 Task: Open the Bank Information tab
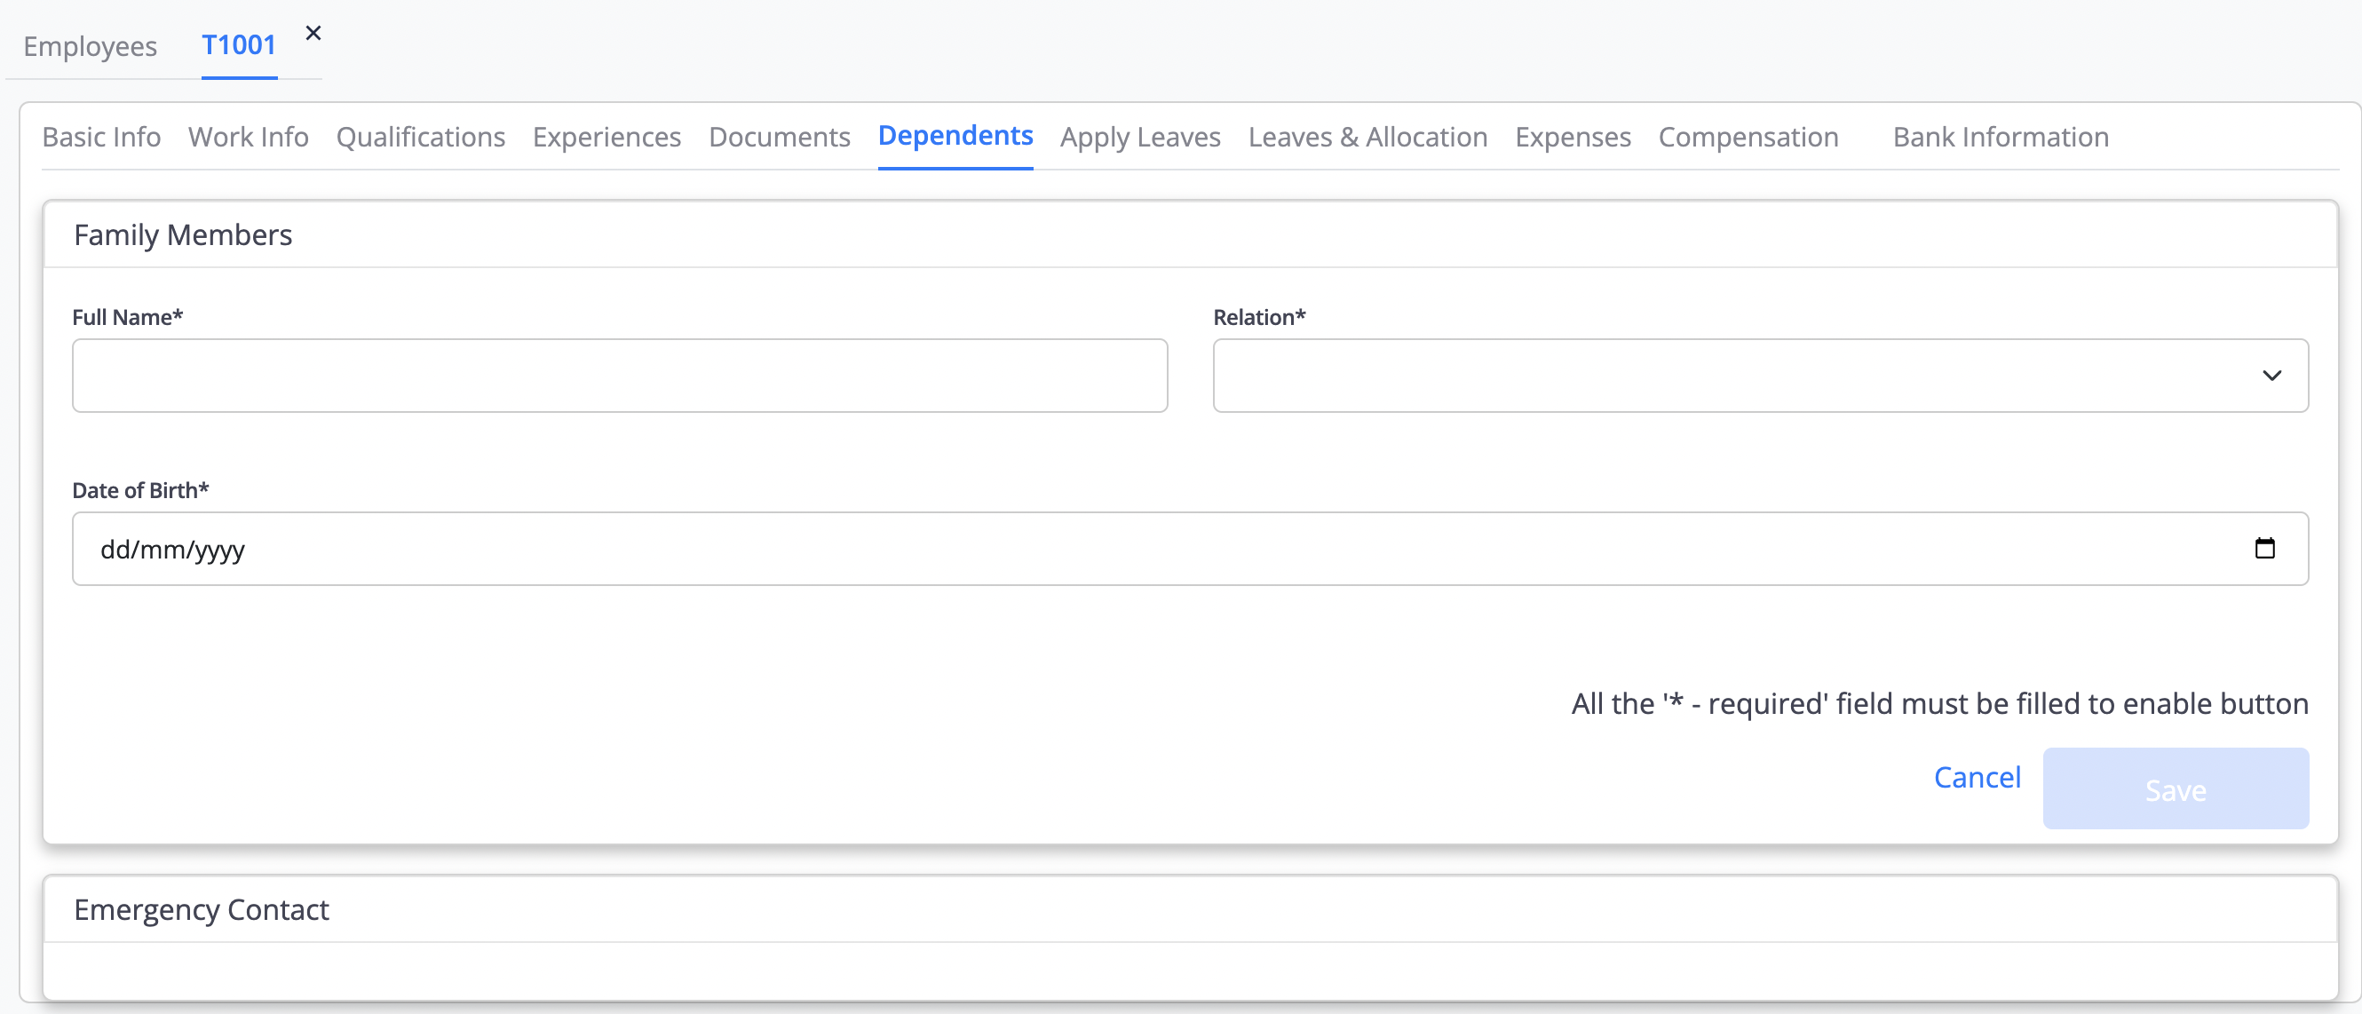pyautogui.click(x=2000, y=137)
